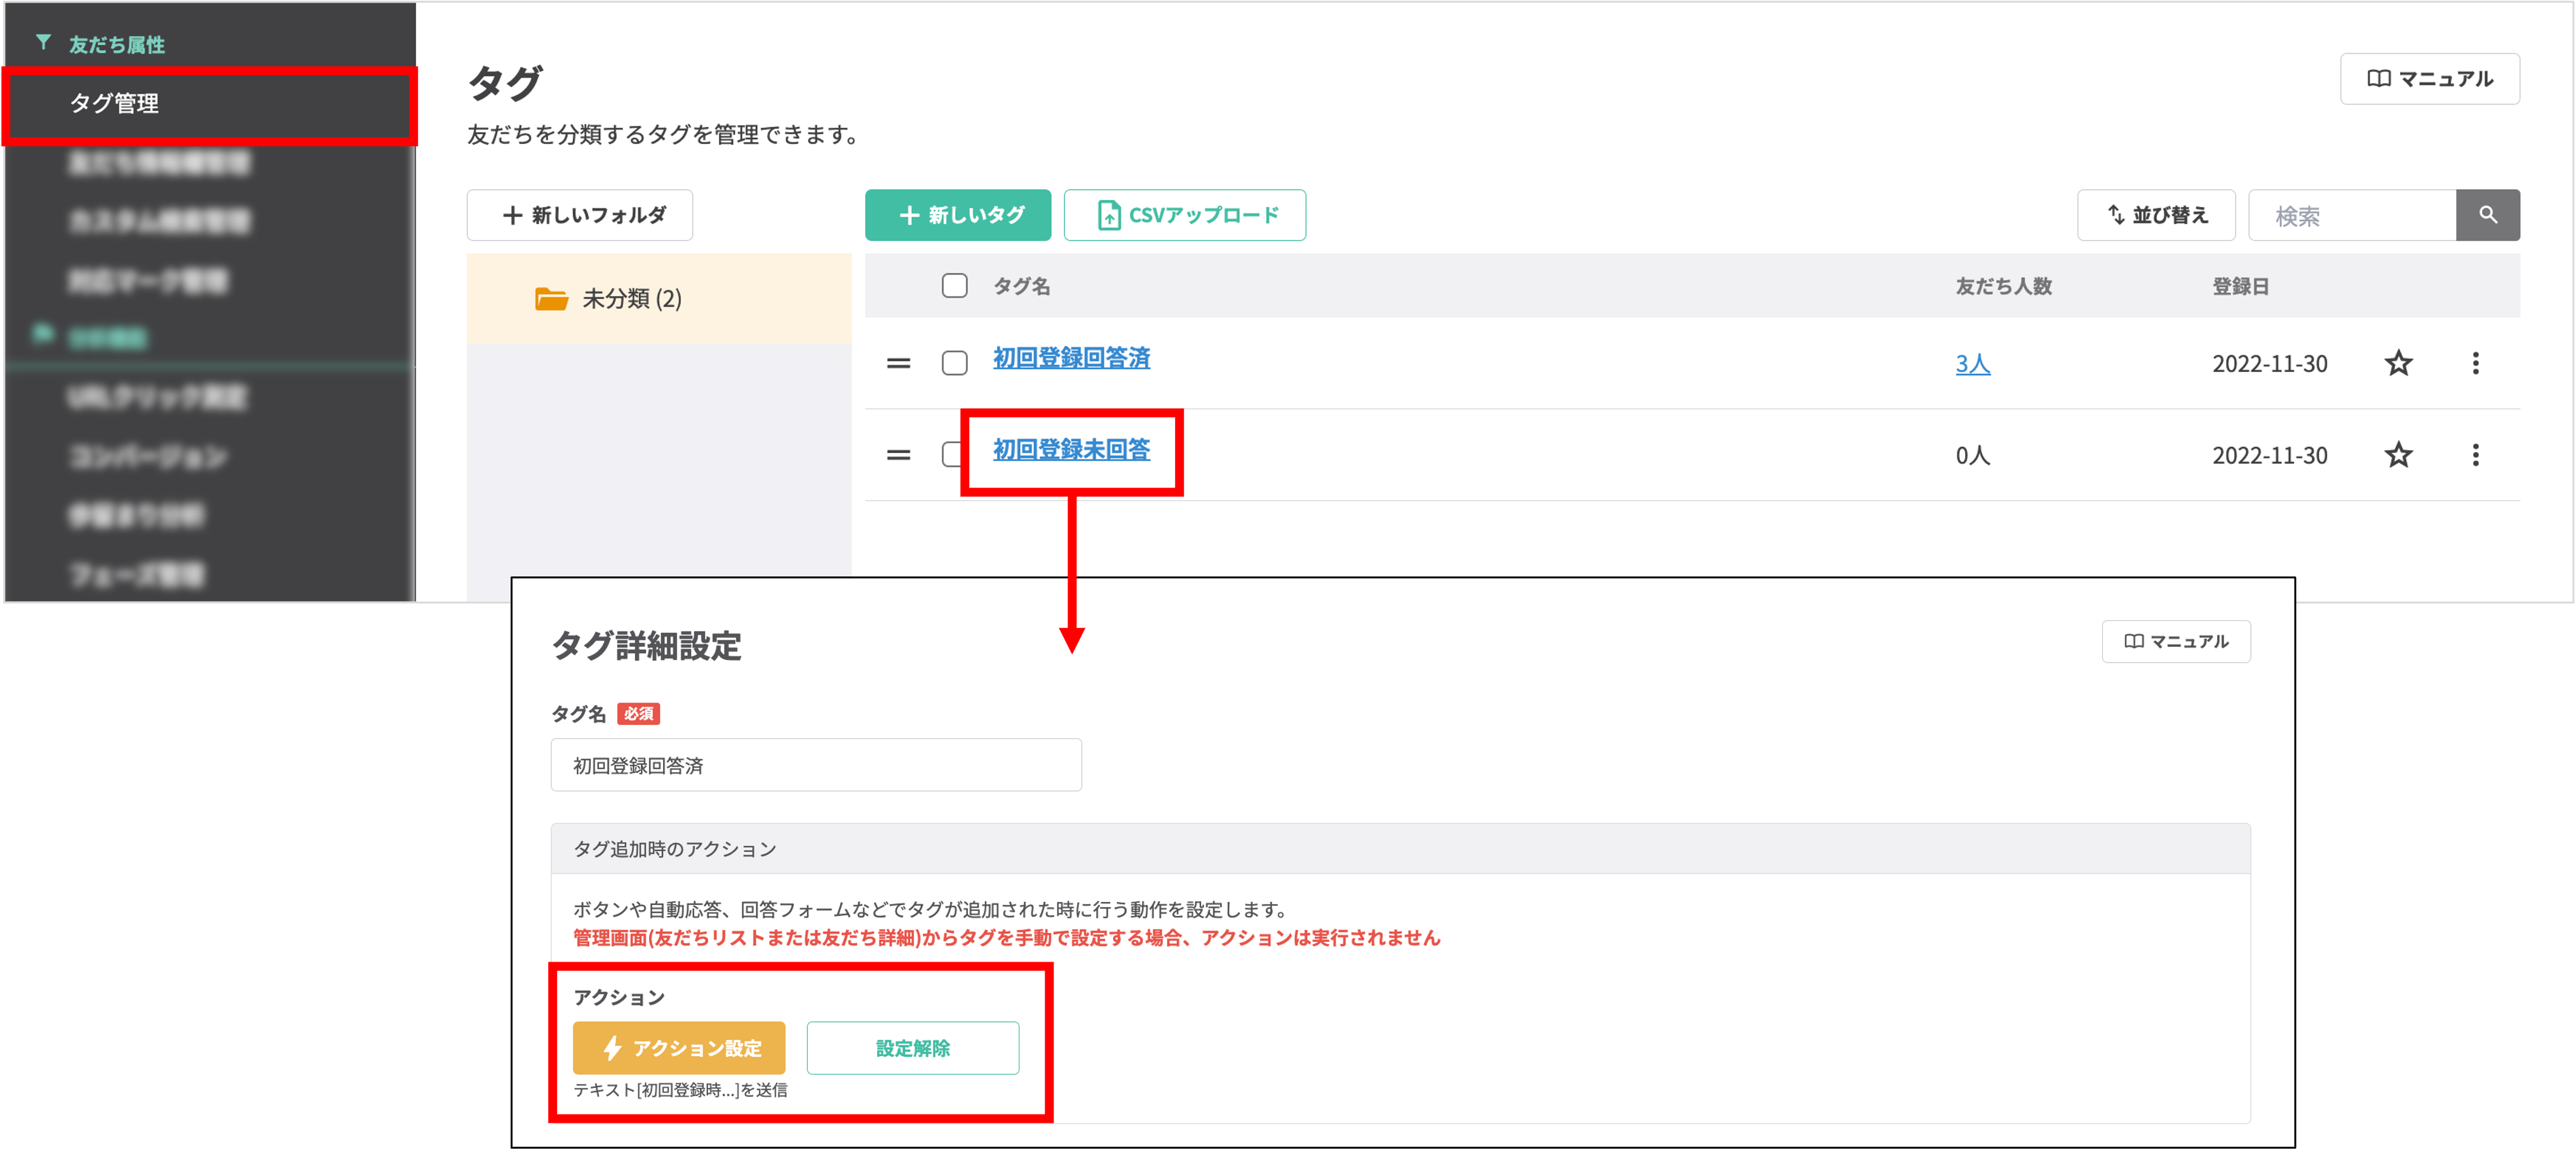Screen dimensions: 2576x1152
Task: Open タグ管理 in the sidebar
Action: (114, 103)
